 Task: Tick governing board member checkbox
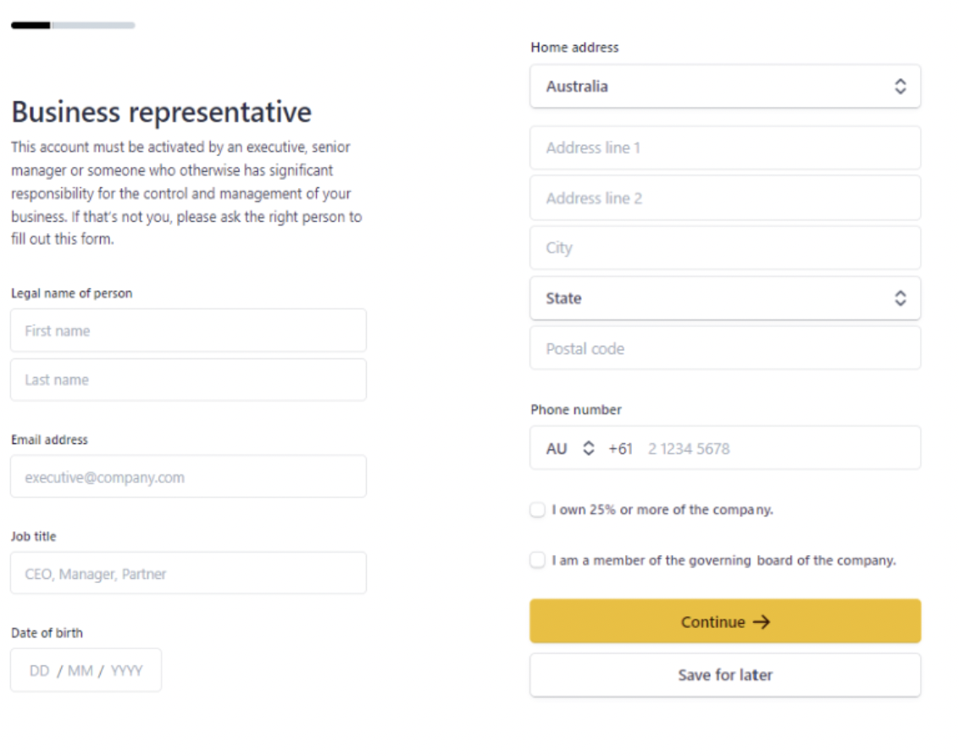[x=538, y=560]
